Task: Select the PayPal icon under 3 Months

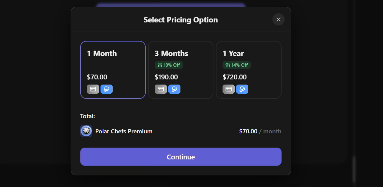Action: (x=174, y=89)
